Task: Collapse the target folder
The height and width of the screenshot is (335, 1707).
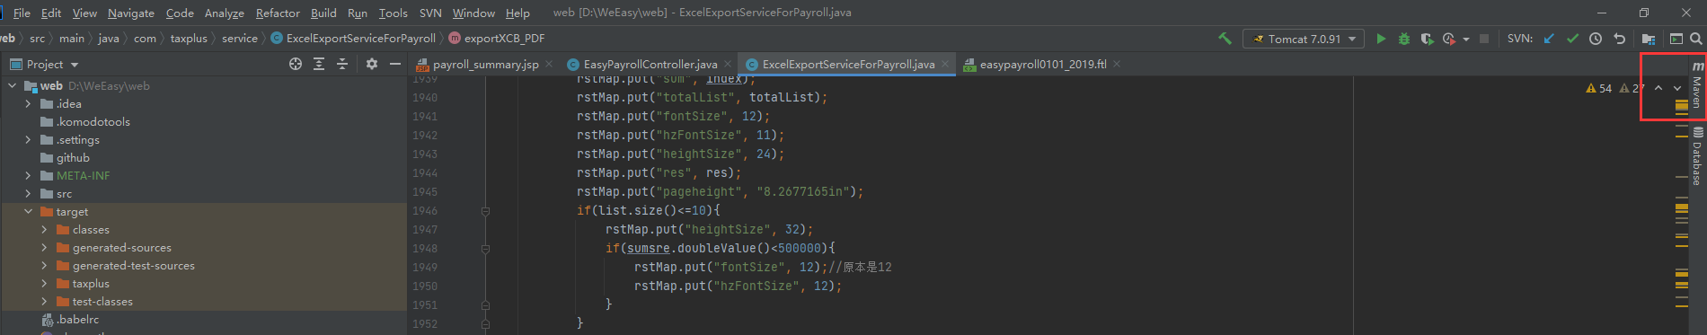Action: pos(28,211)
